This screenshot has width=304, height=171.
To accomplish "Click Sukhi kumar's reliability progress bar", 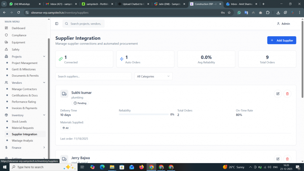I will 144,115.
